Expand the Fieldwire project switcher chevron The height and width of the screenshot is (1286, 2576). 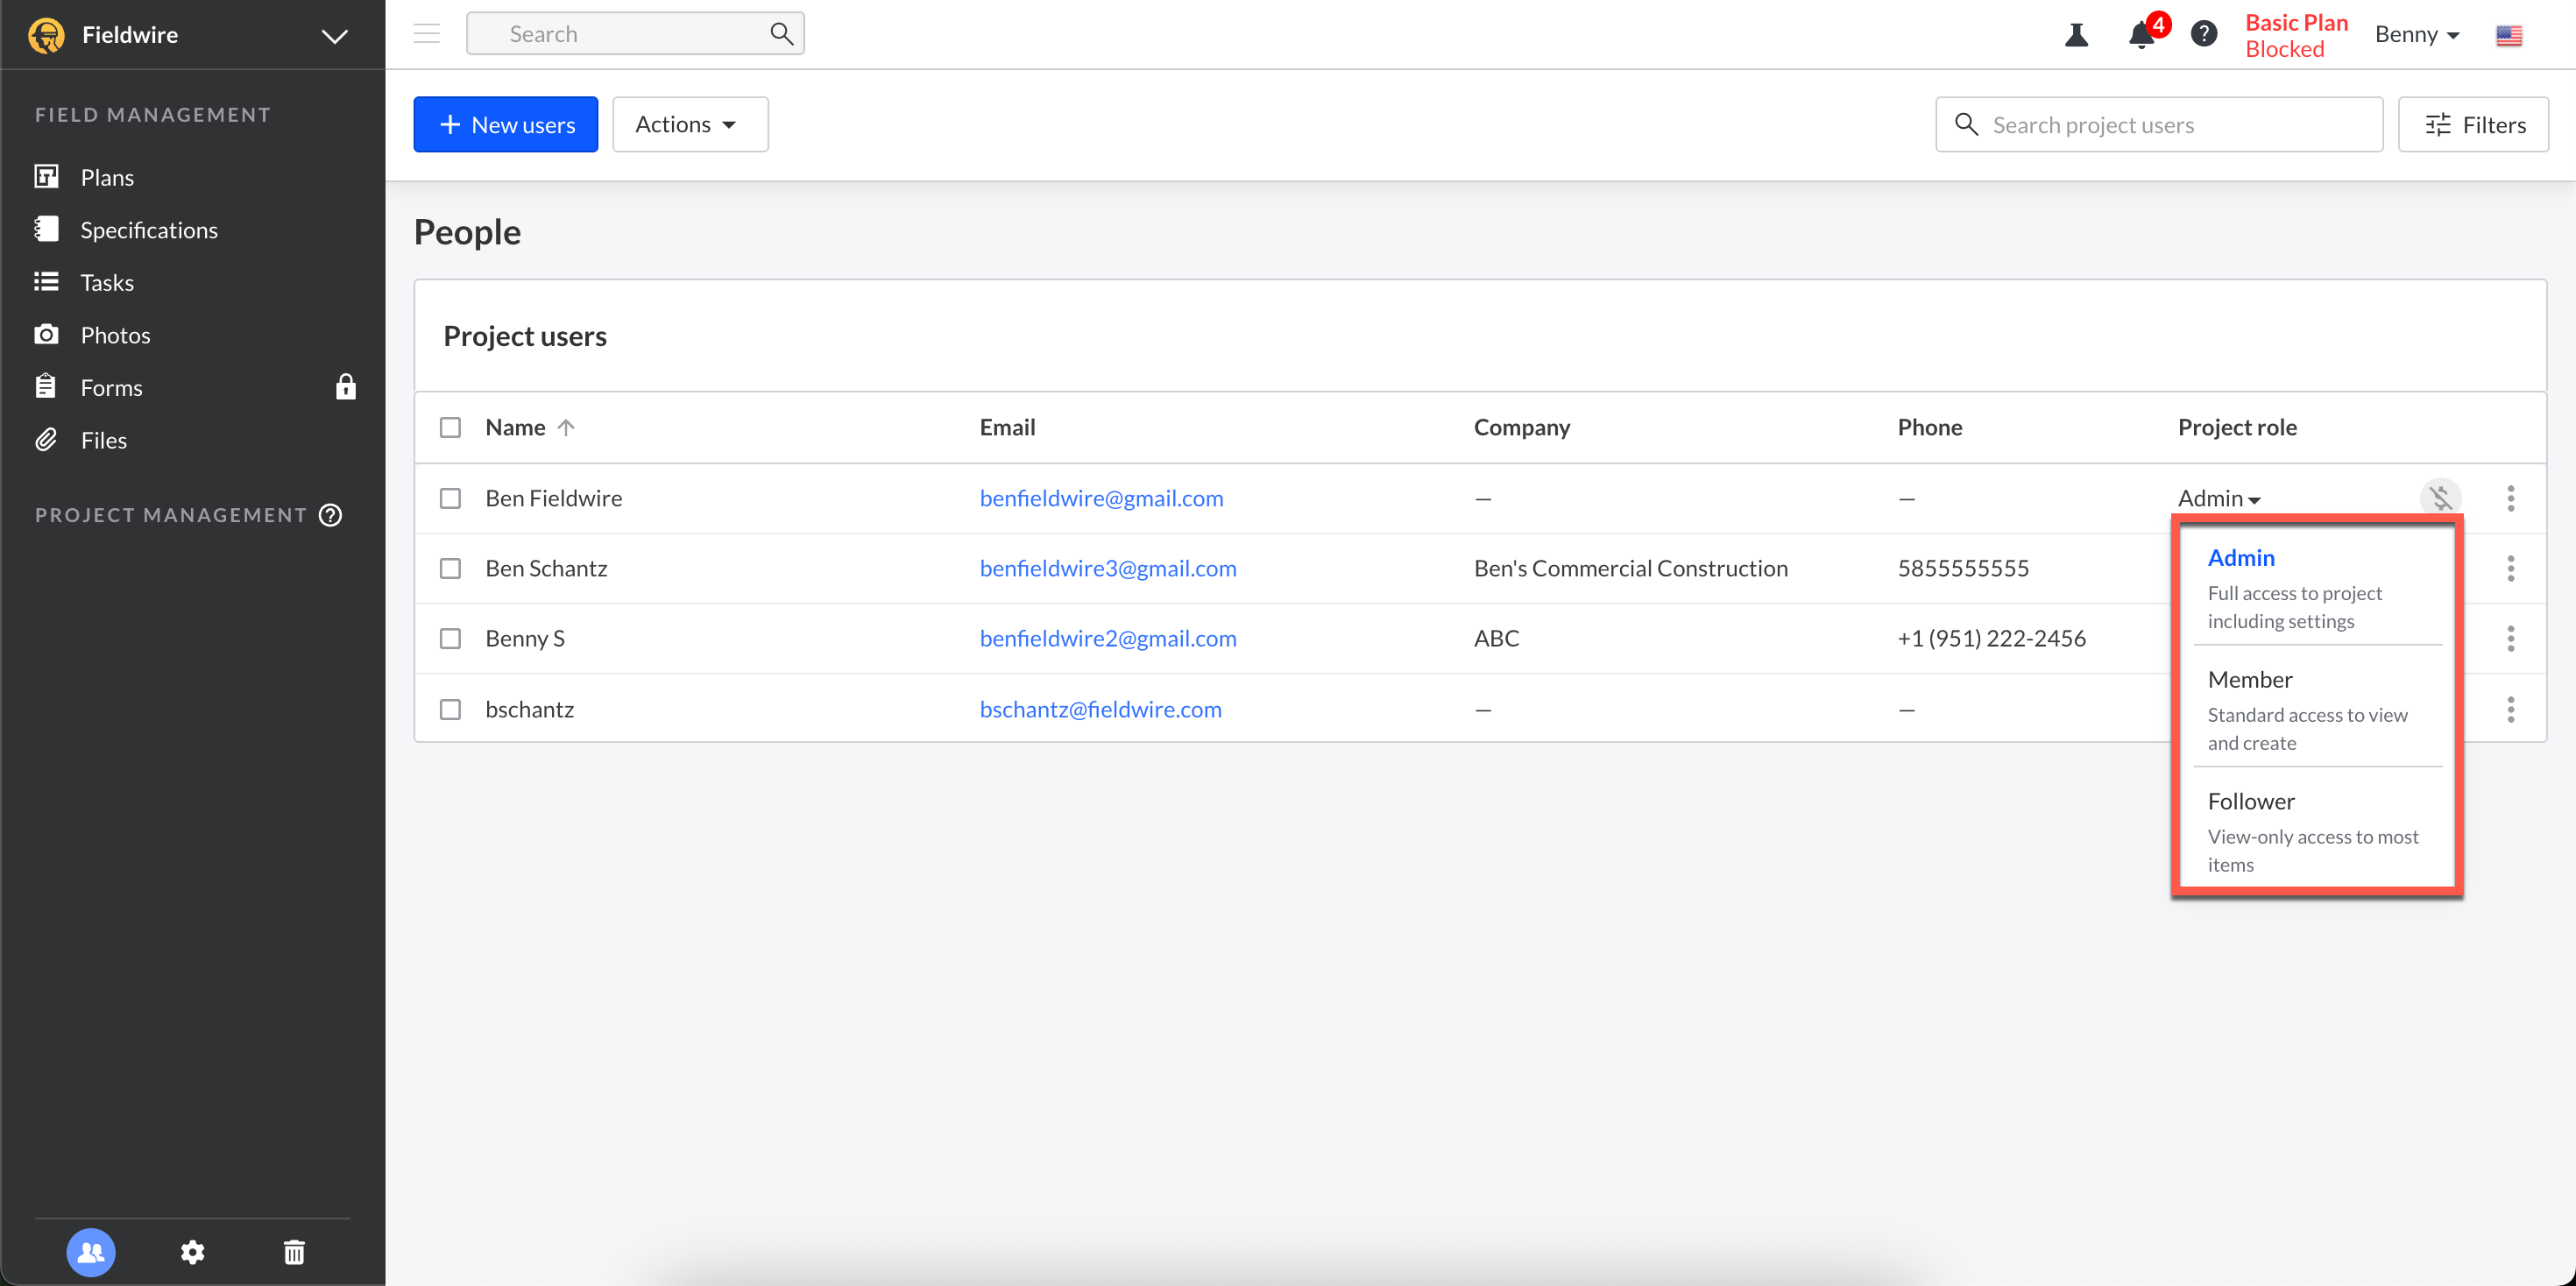point(334,36)
